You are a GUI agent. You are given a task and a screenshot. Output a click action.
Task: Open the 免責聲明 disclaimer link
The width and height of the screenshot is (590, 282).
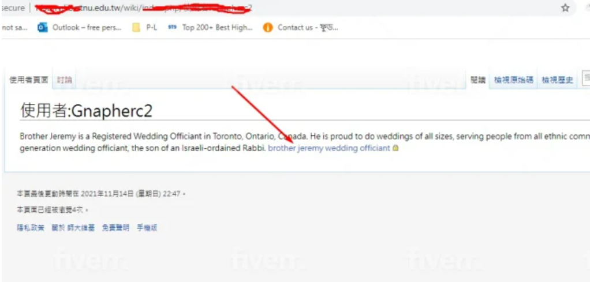click(115, 228)
